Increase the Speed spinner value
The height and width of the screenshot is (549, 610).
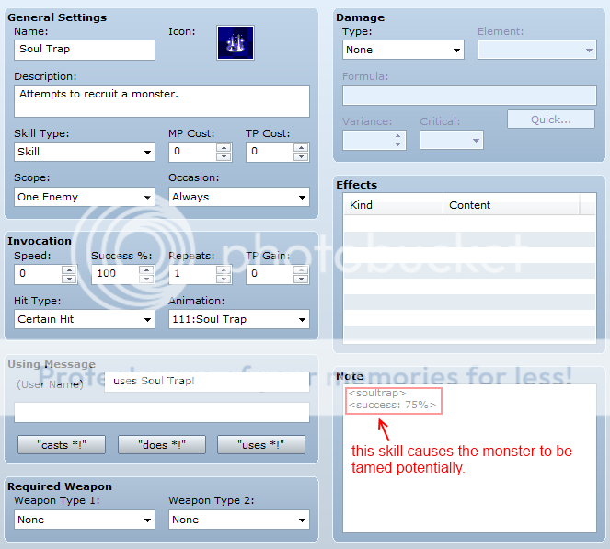pyautogui.click(x=69, y=269)
